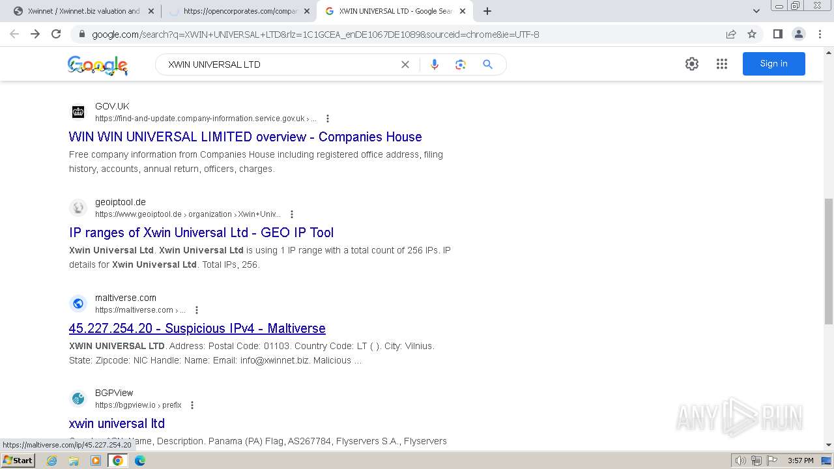Select Chrome in the taskbar

pos(118,461)
